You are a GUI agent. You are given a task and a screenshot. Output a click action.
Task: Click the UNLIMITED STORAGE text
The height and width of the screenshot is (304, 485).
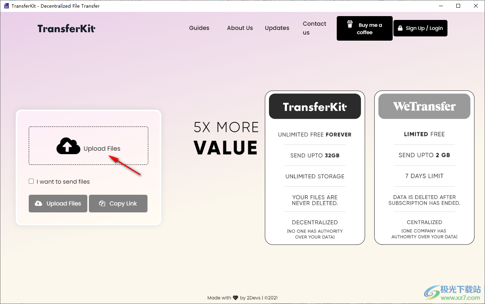point(315,176)
